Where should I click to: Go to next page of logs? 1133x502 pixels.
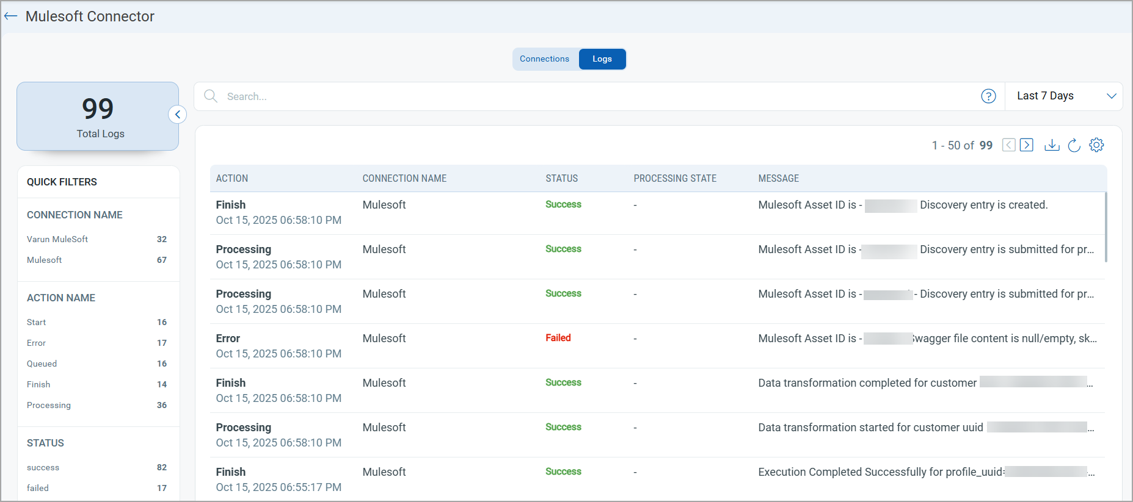(x=1027, y=145)
